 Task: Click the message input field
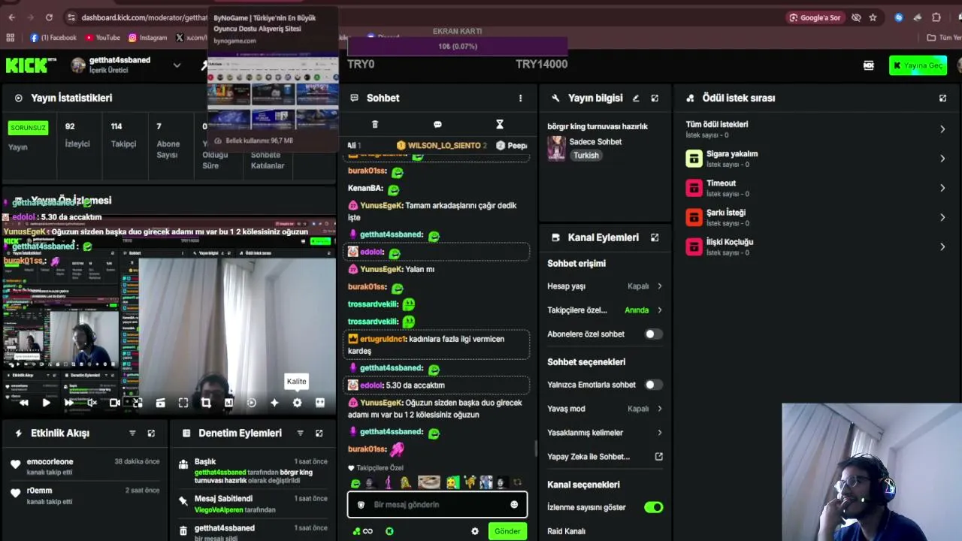[437, 504]
